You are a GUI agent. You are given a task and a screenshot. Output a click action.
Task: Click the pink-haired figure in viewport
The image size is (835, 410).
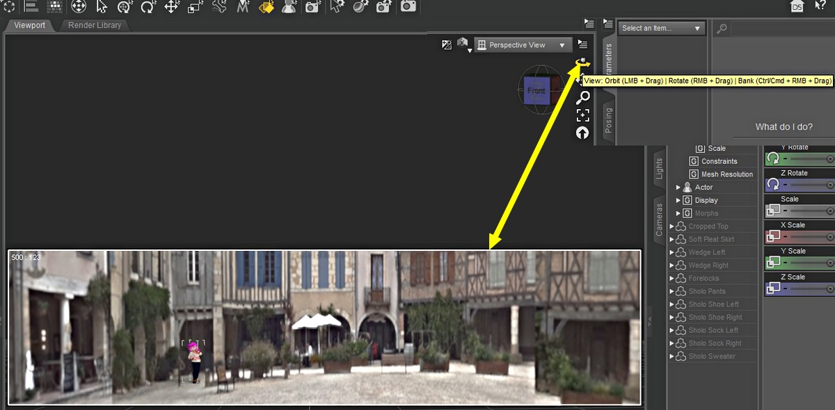(195, 361)
